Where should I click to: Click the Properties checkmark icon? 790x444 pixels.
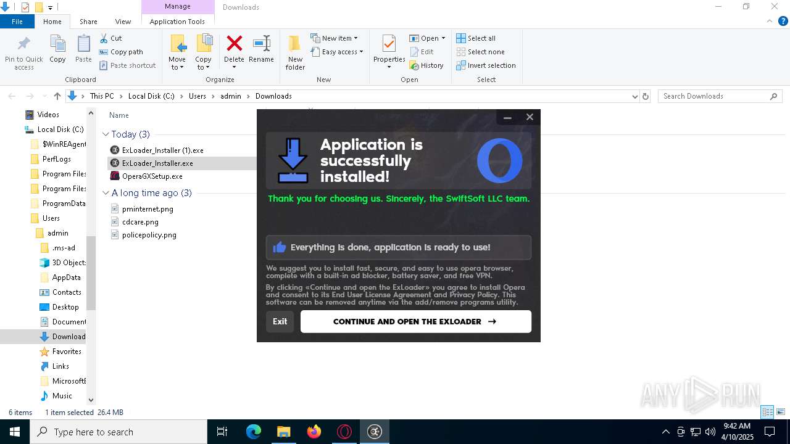389,44
